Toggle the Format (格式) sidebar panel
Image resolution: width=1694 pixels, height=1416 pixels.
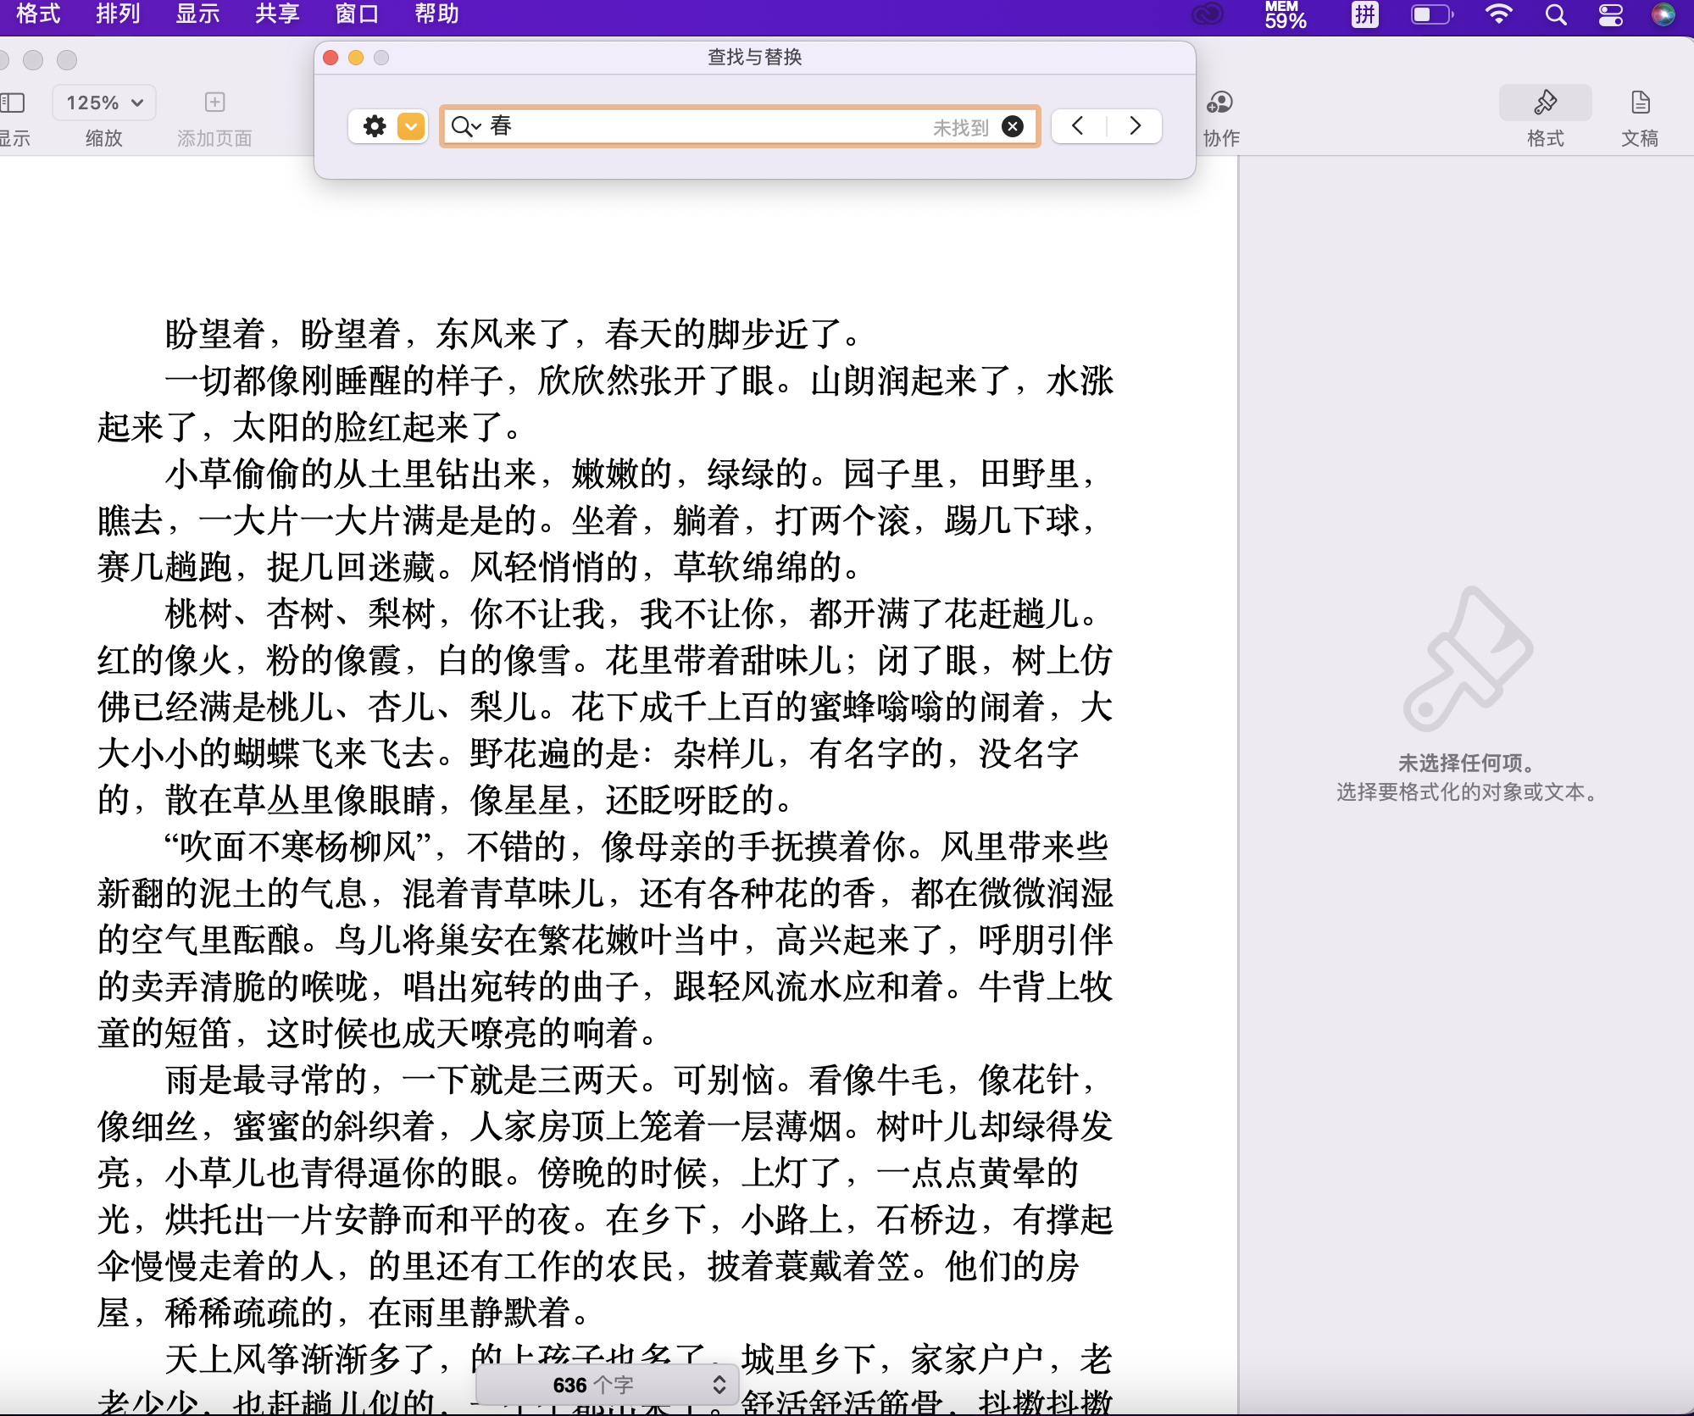(1545, 103)
